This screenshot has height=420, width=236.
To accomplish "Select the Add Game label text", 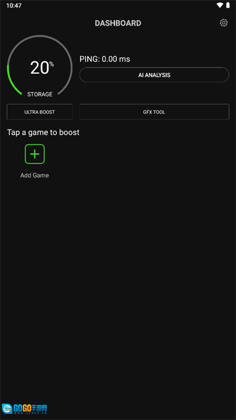I will click(x=35, y=175).
